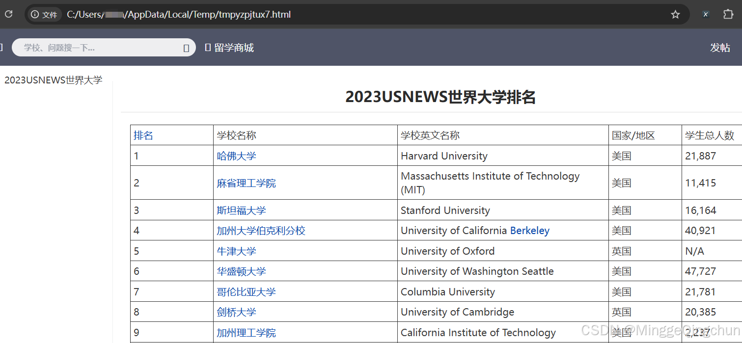Select the Stanford University cell
Image resolution: width=742 pixels, height=343 pixels.
(x=503, y=211)
